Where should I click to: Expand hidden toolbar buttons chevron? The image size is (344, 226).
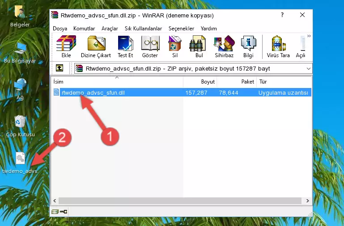pos(309,36)
